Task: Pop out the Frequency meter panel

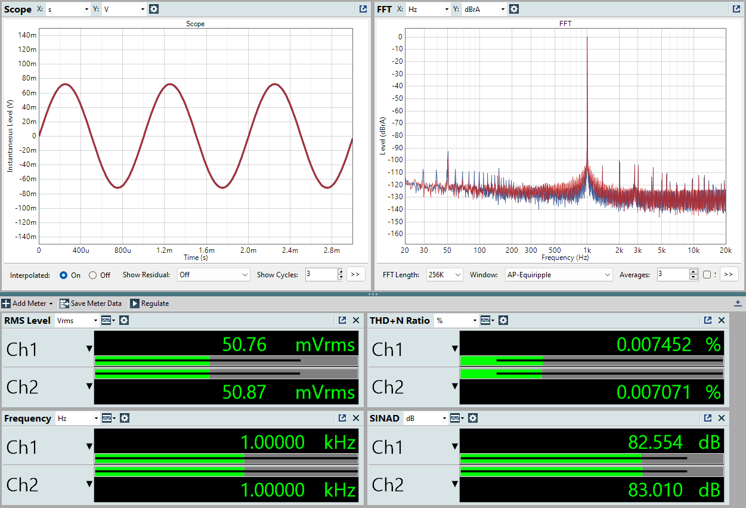Action: coord(342,418)
